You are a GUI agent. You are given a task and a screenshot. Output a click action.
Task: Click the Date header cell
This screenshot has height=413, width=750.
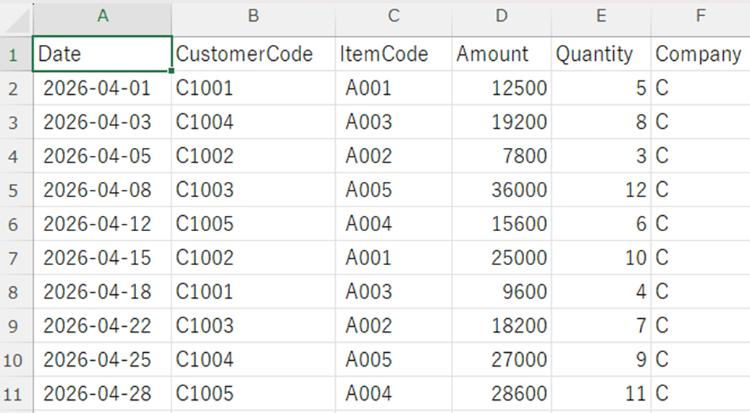pos(102,54)
